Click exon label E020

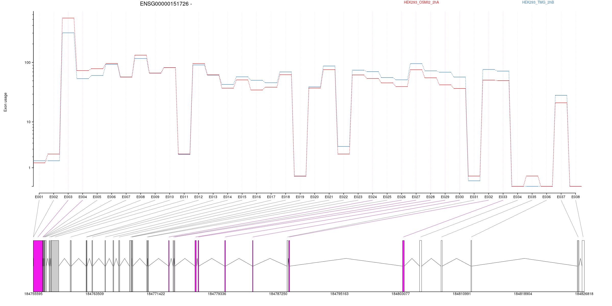click(x=314, y=197)
